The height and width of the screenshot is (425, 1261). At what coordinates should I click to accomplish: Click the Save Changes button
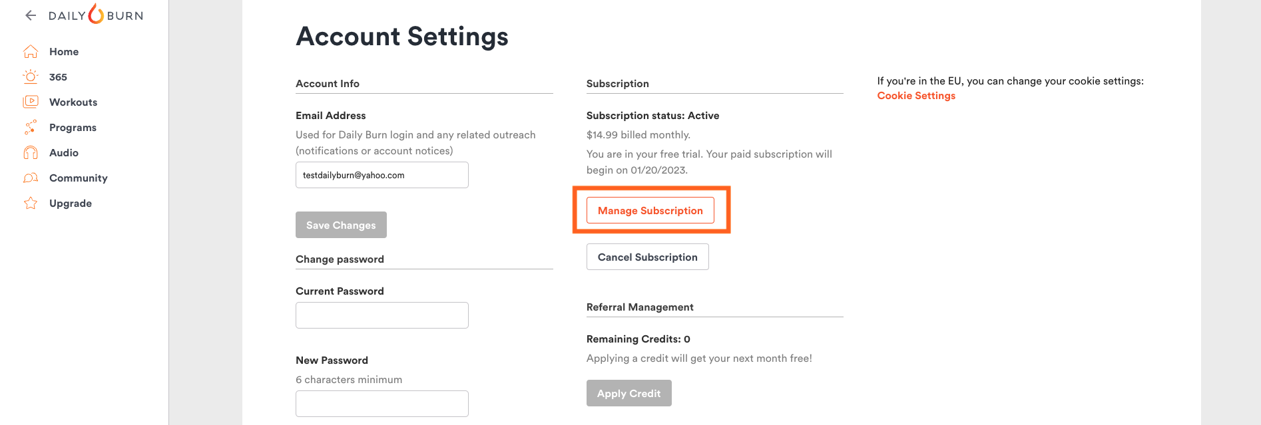pyautogui.click(x=341, y=225)
